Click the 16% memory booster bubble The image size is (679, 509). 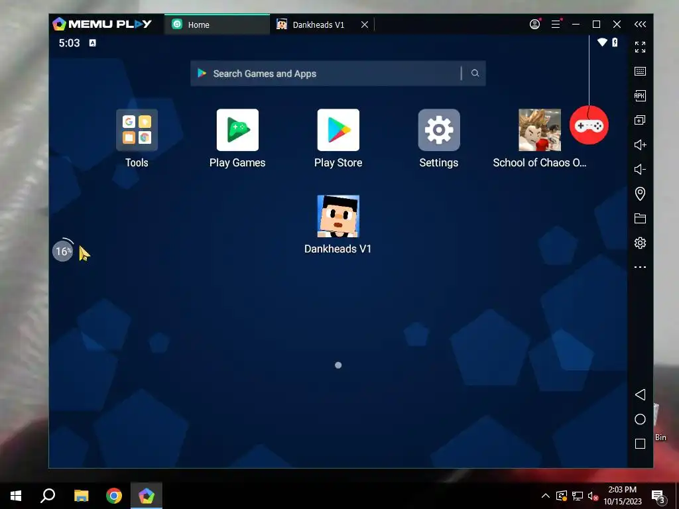coord(63,251)
